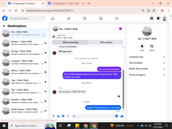Screen dimensions: 172x129
Task: Click More options button
Action: pos(106,42)
